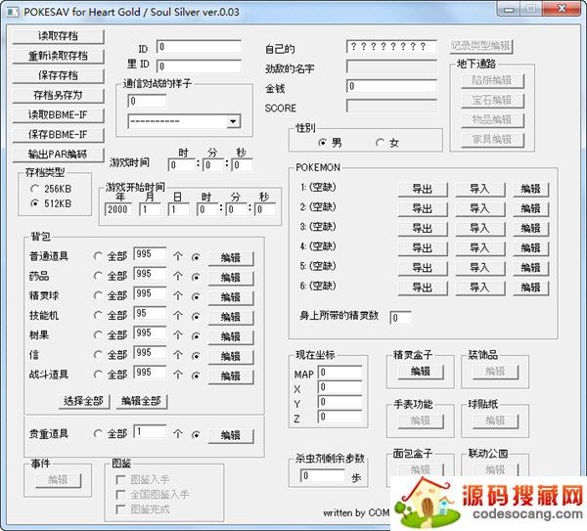Click the 游戏时间 seconds field

pyautogui.click(x=243, y=165)
